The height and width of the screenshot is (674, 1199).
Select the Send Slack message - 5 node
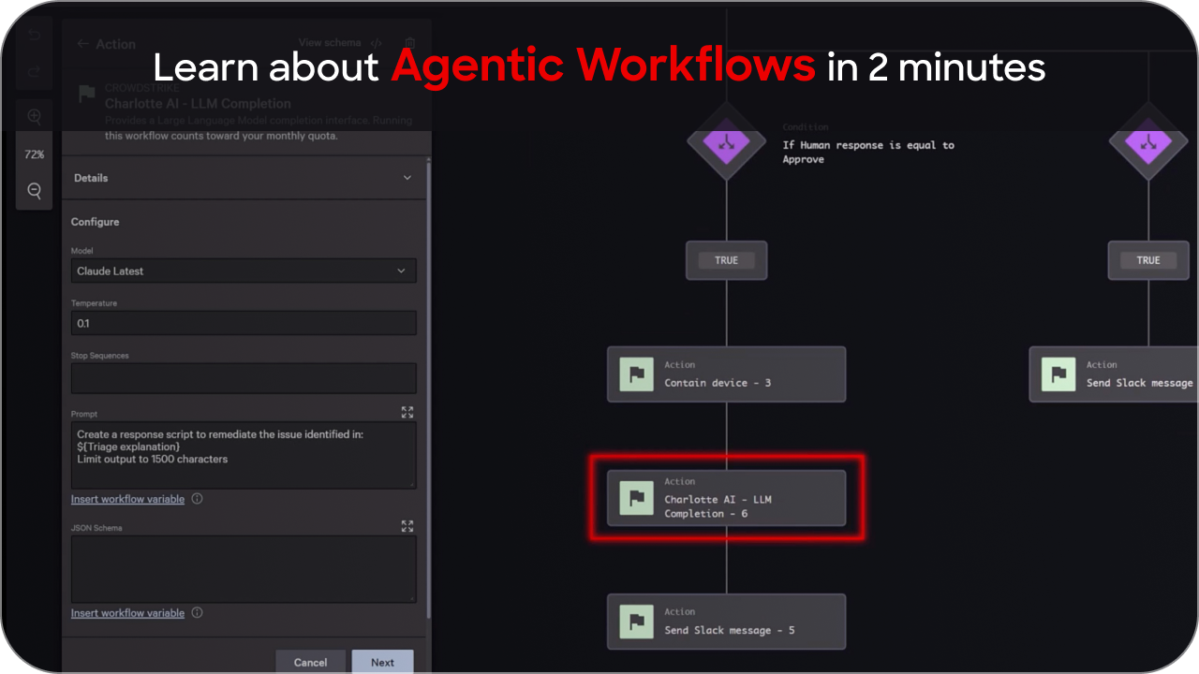click(726, 622)
